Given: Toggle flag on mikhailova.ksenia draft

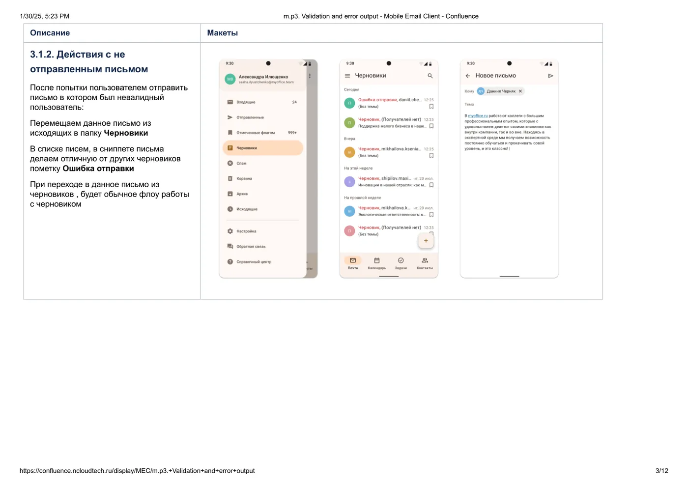Looking at the screenshot, I should click(x=431, y=156).
